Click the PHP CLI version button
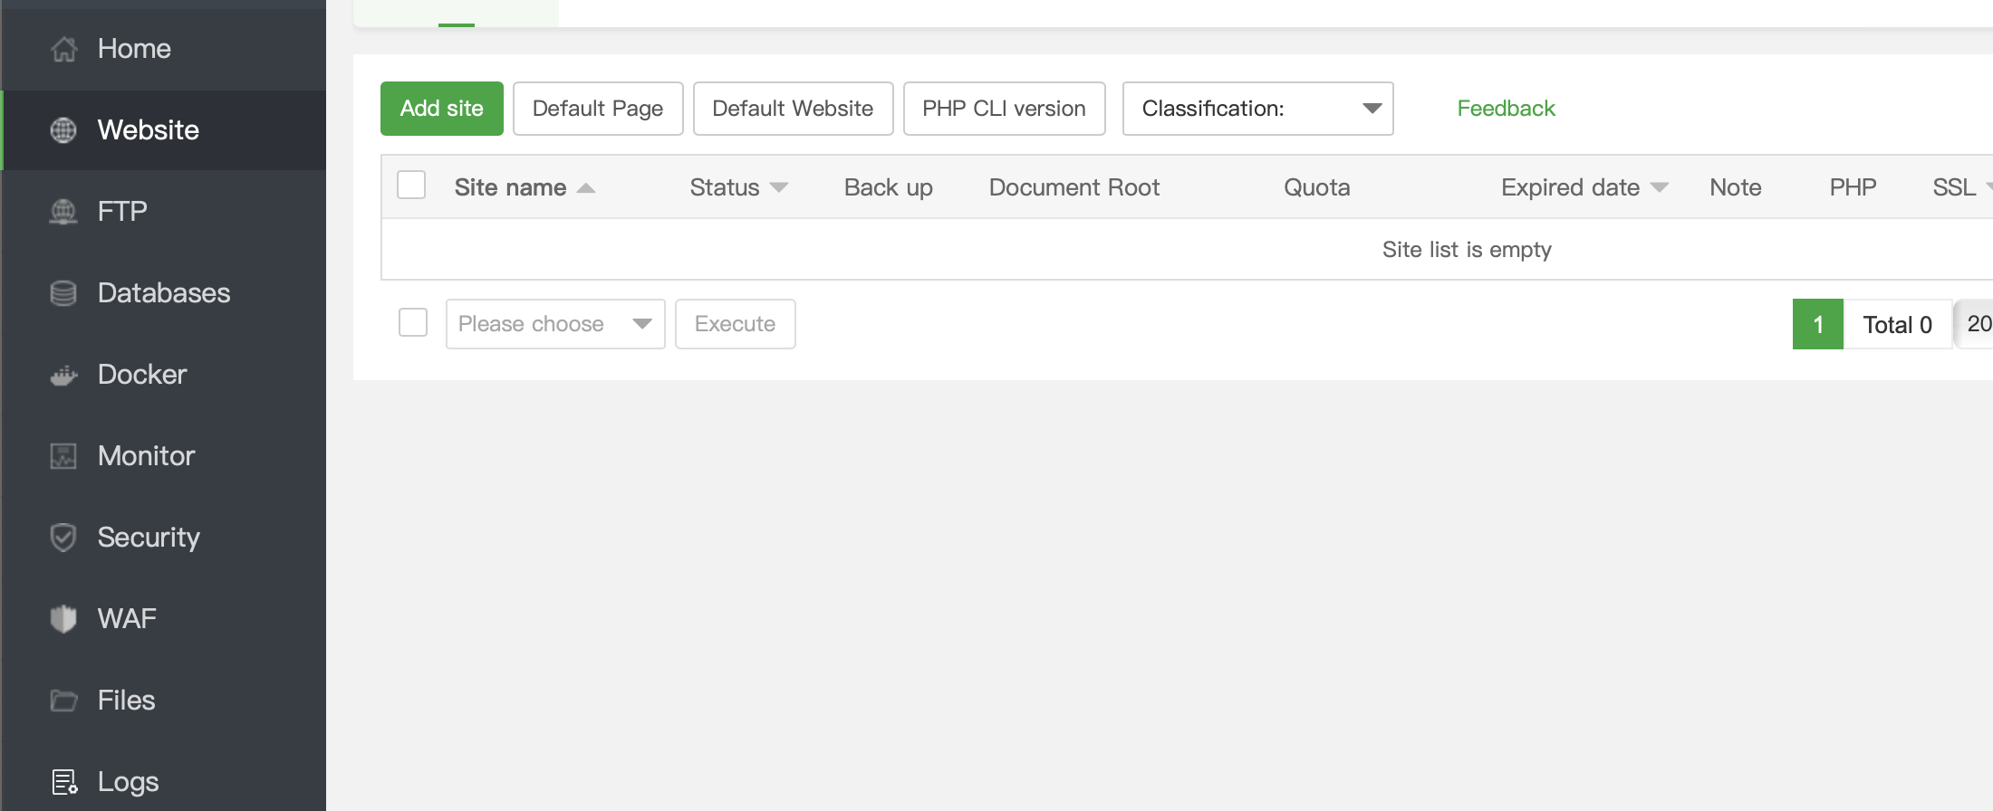 1004,109
